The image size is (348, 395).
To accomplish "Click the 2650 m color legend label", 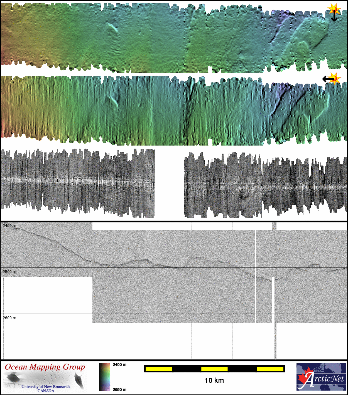I will pos(119,389).
